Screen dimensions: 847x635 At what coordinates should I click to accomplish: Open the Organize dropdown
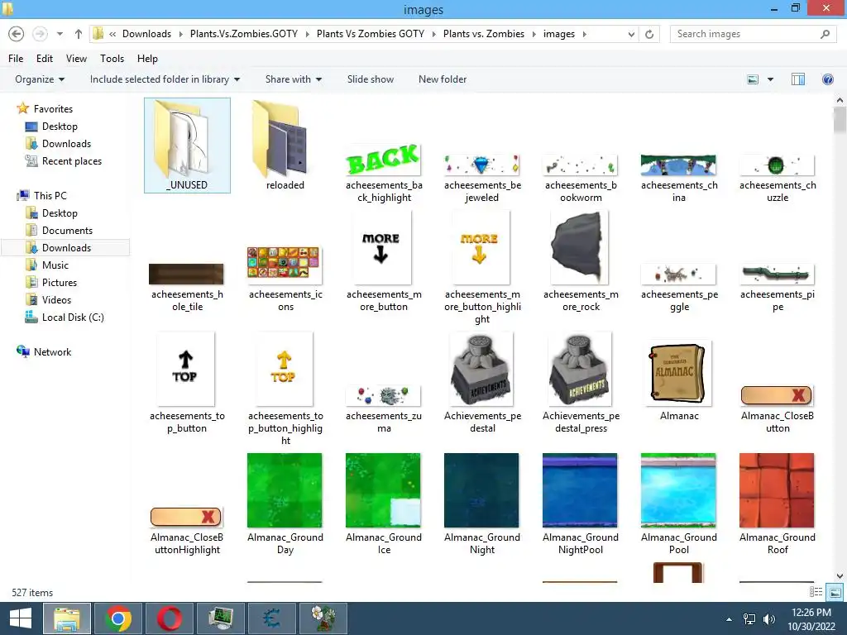[40, 79]
